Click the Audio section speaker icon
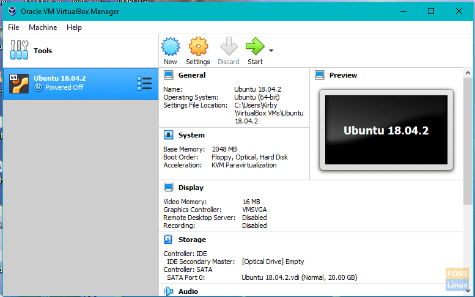475x297 pixels. tap(169, 291)
